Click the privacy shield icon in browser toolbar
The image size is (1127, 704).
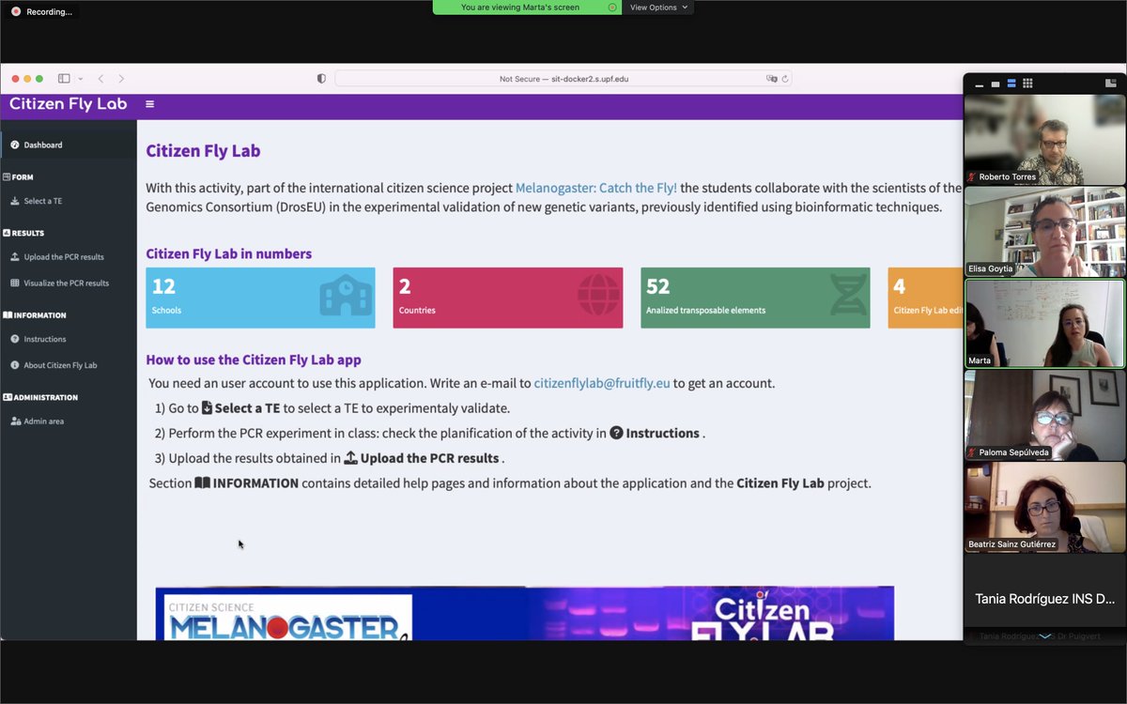[321, 79]
